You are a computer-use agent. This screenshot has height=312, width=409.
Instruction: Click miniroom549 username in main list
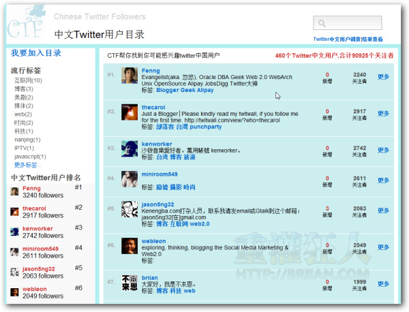click(160, 174)
